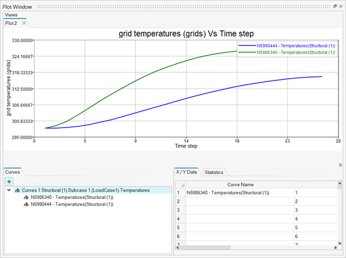346x258 pixels.
Task: Undock the Plot Window panel
Action: [335, 6]
